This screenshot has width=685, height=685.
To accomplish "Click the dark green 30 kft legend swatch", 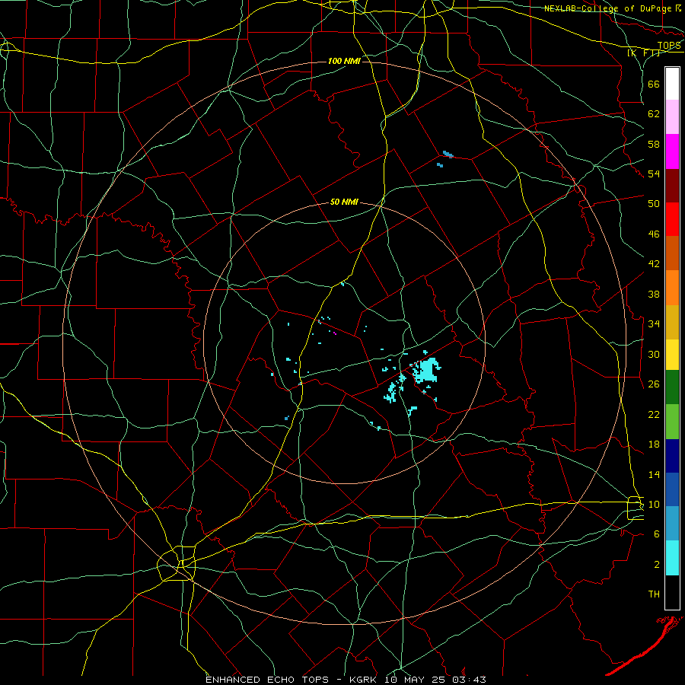I will pyautogui.click(x=672, y=387).
